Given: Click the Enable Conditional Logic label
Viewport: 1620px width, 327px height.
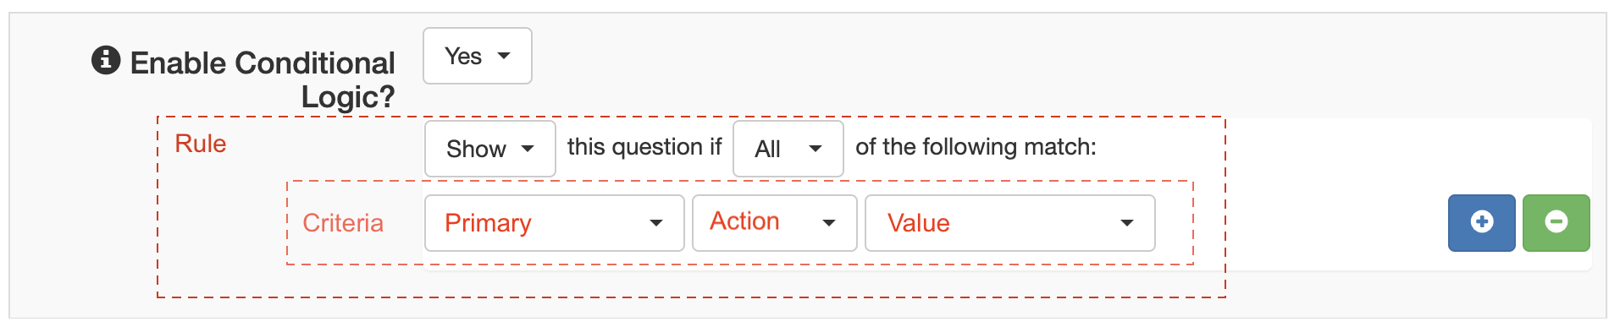Looking at the screenshot, I should 263,79.
